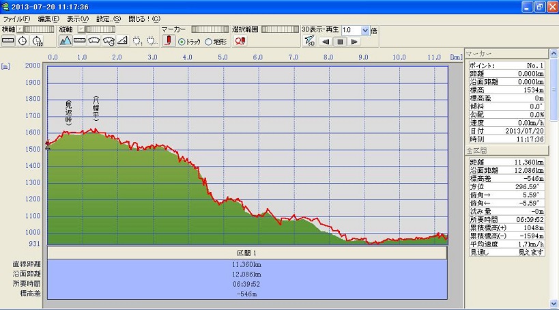Screen dimensions: 559x310
Task: Open the playback speed 1.0 dropdown
Action: (365, 30)
